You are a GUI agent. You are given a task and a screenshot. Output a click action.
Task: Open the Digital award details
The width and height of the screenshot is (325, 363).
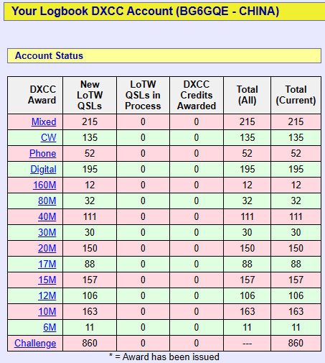pyautogui.click(x=43, y=169)
